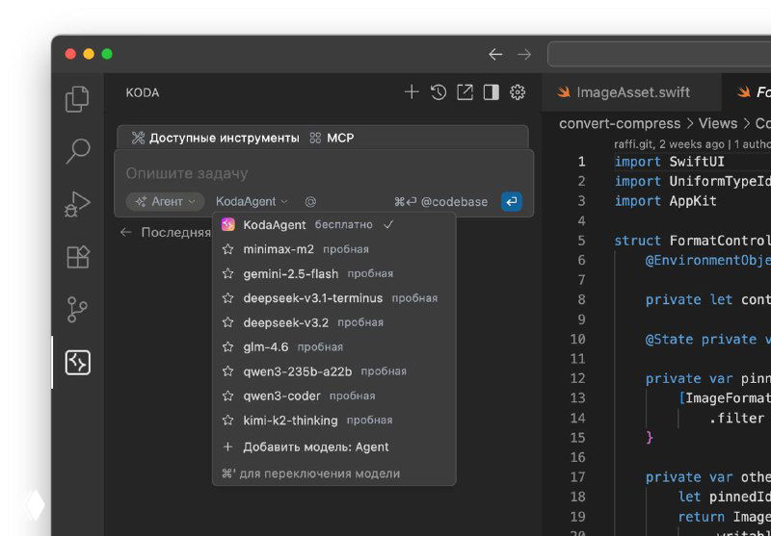Start a new chat with plus icon
Screen dimensions: 771x536
(412, 92)
